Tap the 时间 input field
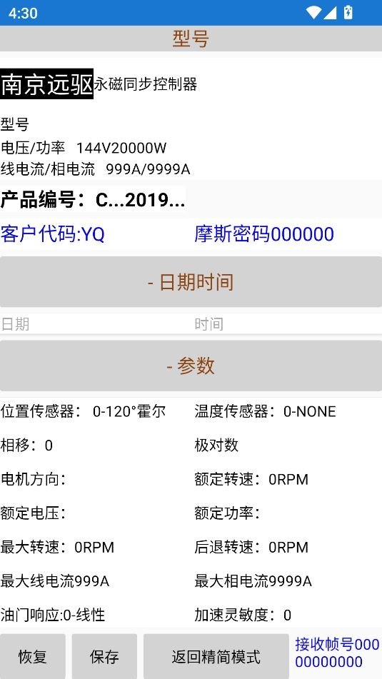 [x=288, y=324]
